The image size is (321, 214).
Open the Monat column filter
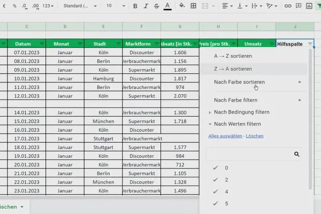pyautogui.click(x=80, y=44)
